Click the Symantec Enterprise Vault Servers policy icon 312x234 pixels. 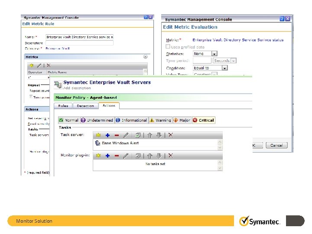coord(58,85)
